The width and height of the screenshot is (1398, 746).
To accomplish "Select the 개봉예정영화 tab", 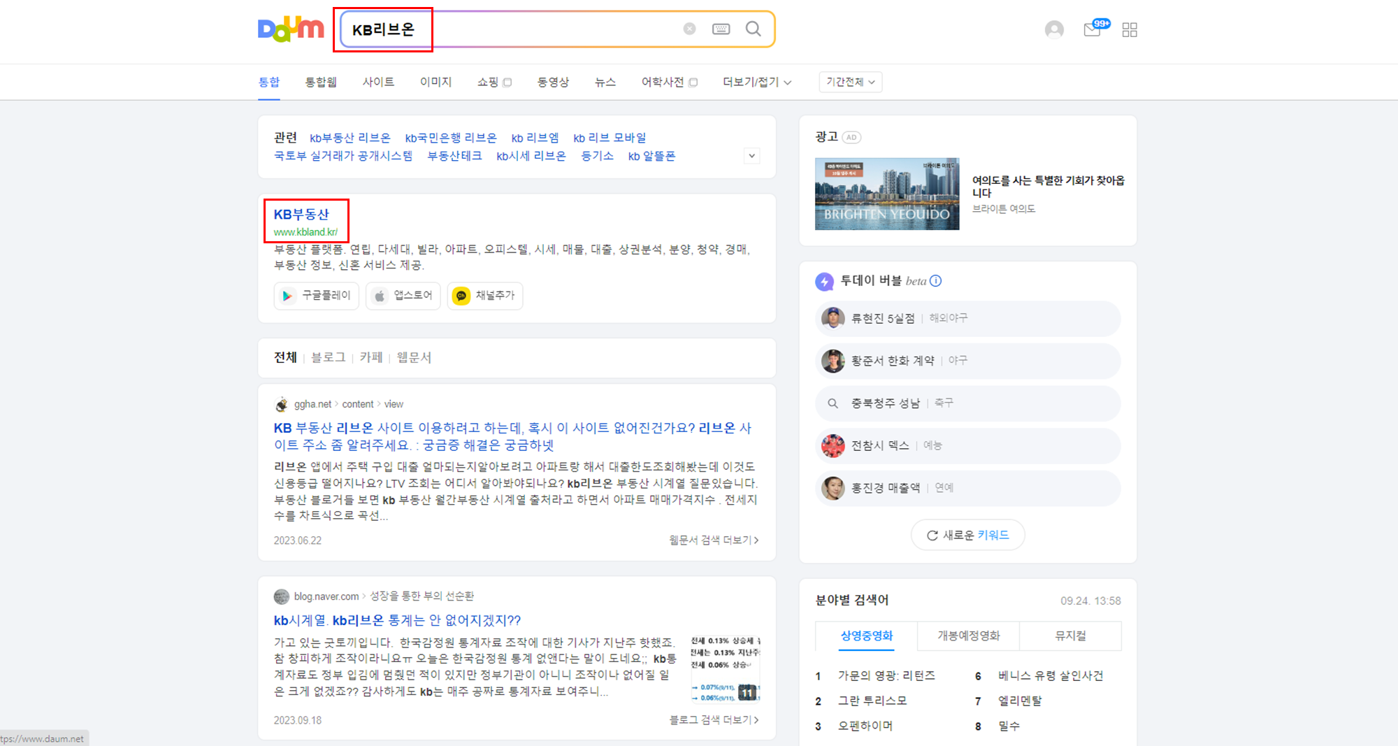I will point(969,636).
